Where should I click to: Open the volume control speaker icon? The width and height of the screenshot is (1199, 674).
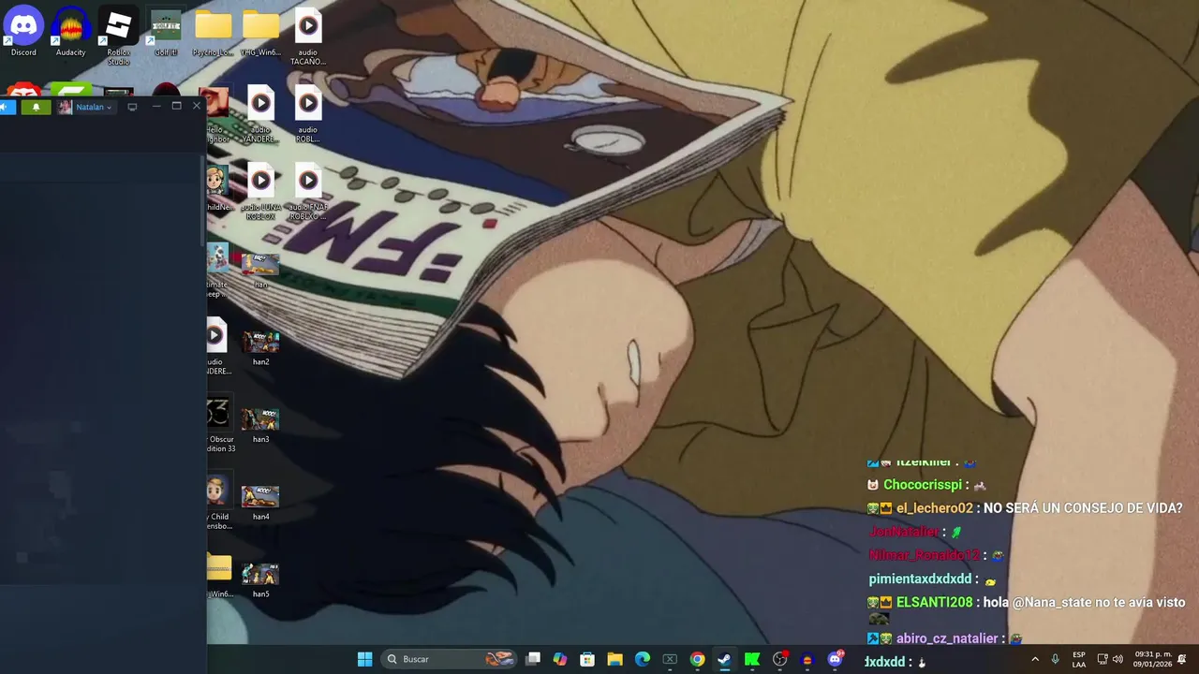[1118, 659]
